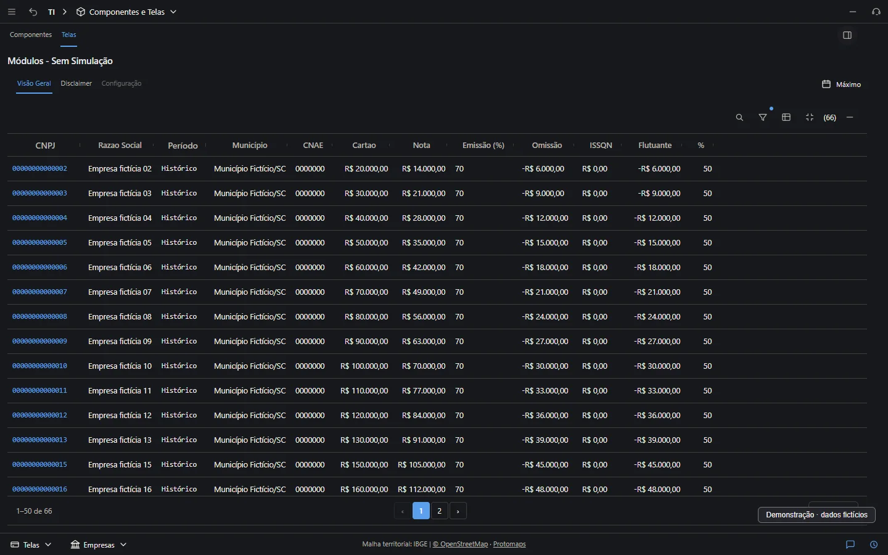Screen dimensions: 888x555
Task: Open CNPJ 00000000000002 link
Action: click(x=39, y=168)
